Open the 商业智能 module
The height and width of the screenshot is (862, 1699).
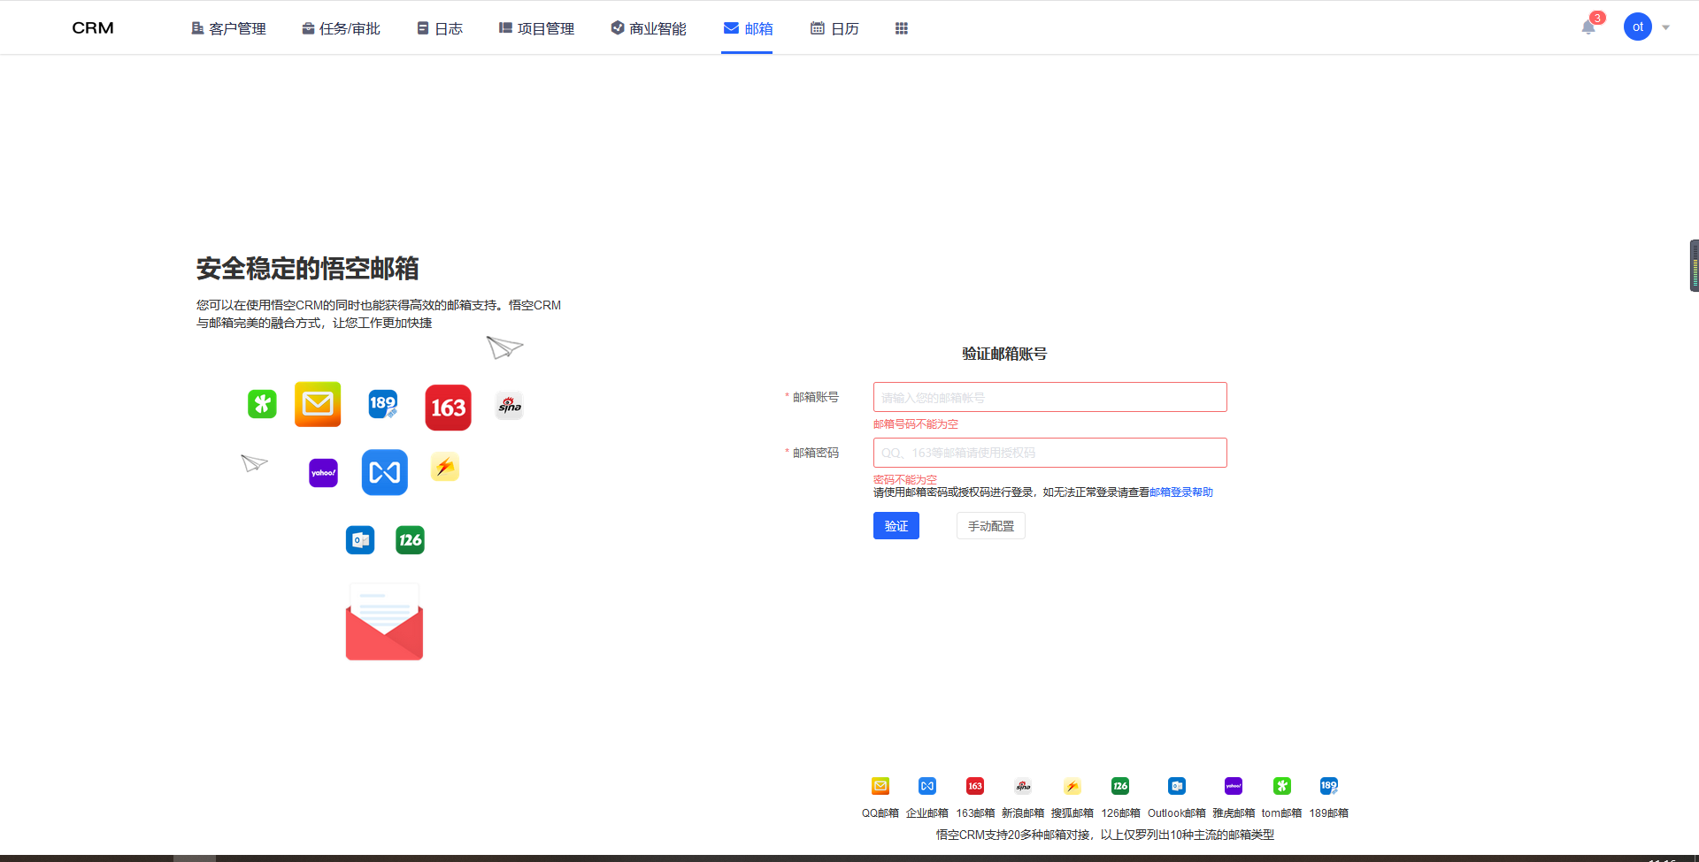pyautogui.click(x=649, y=28)
